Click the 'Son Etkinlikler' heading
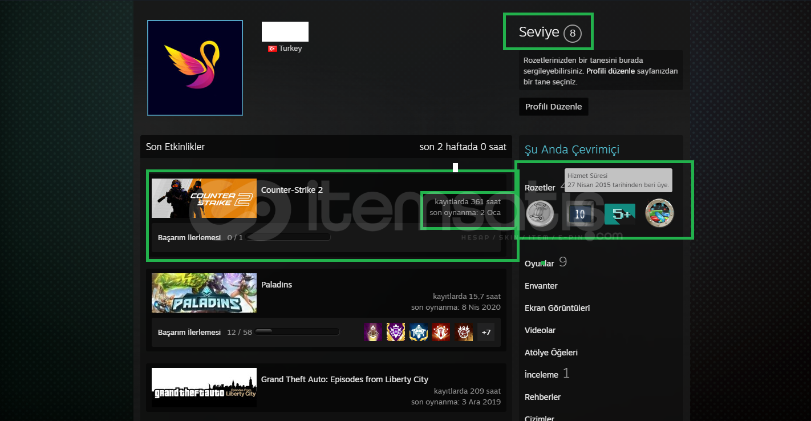 coord(175,147)
